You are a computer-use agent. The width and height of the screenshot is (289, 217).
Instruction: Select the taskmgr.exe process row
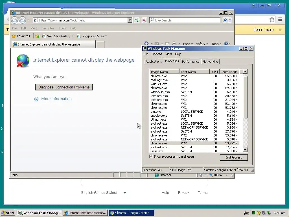pyautogui.click(x=194, y=80)
